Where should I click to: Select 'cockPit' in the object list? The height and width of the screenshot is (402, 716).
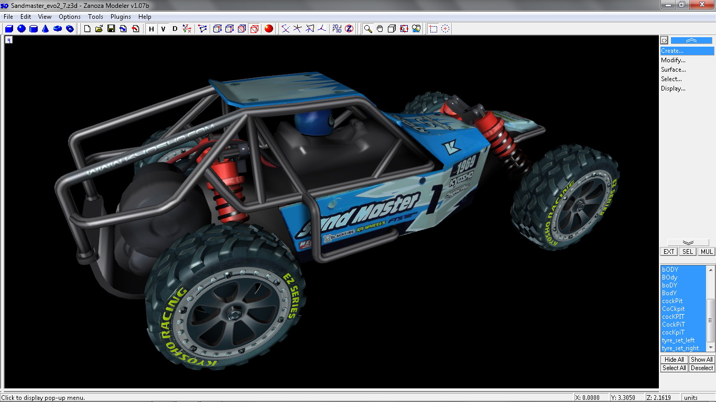[x=683, y=301]
